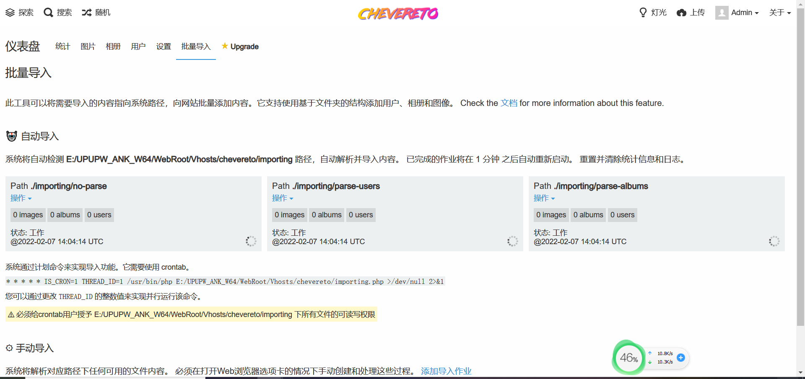The image size is (805, 379).
Task: Click Path ./importing/parse-albums title
Action: (x=591, y=186)
